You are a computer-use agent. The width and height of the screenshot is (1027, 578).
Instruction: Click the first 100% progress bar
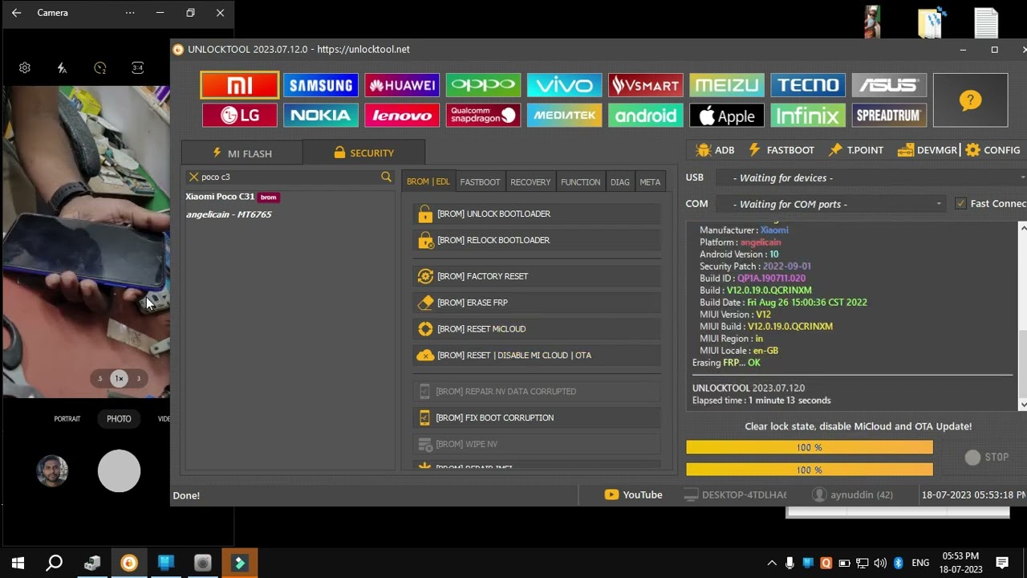click(x=809, y=447)
